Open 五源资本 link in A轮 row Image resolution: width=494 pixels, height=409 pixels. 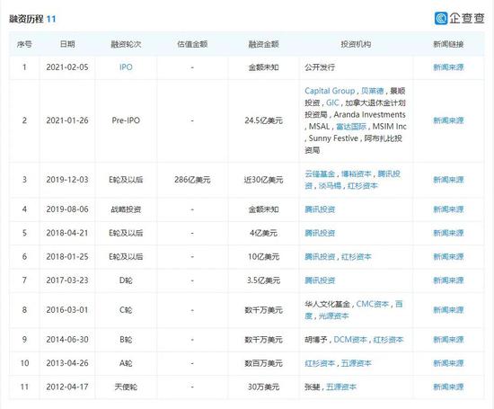(x=357, y=363)
